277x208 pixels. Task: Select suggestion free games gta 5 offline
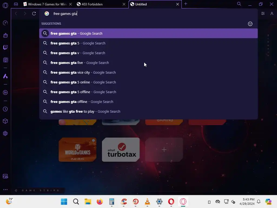[x=149, y=92]
